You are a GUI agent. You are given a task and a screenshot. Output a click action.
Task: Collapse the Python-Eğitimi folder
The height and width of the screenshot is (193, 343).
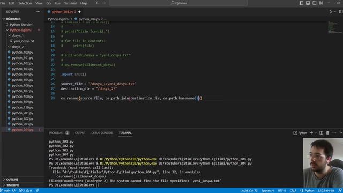[x=20, y=30]
